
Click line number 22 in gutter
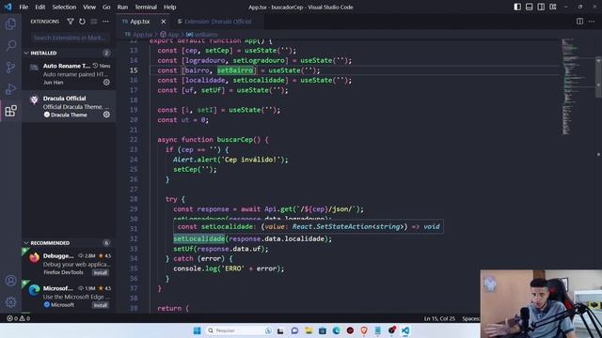(x=134, y=140)
